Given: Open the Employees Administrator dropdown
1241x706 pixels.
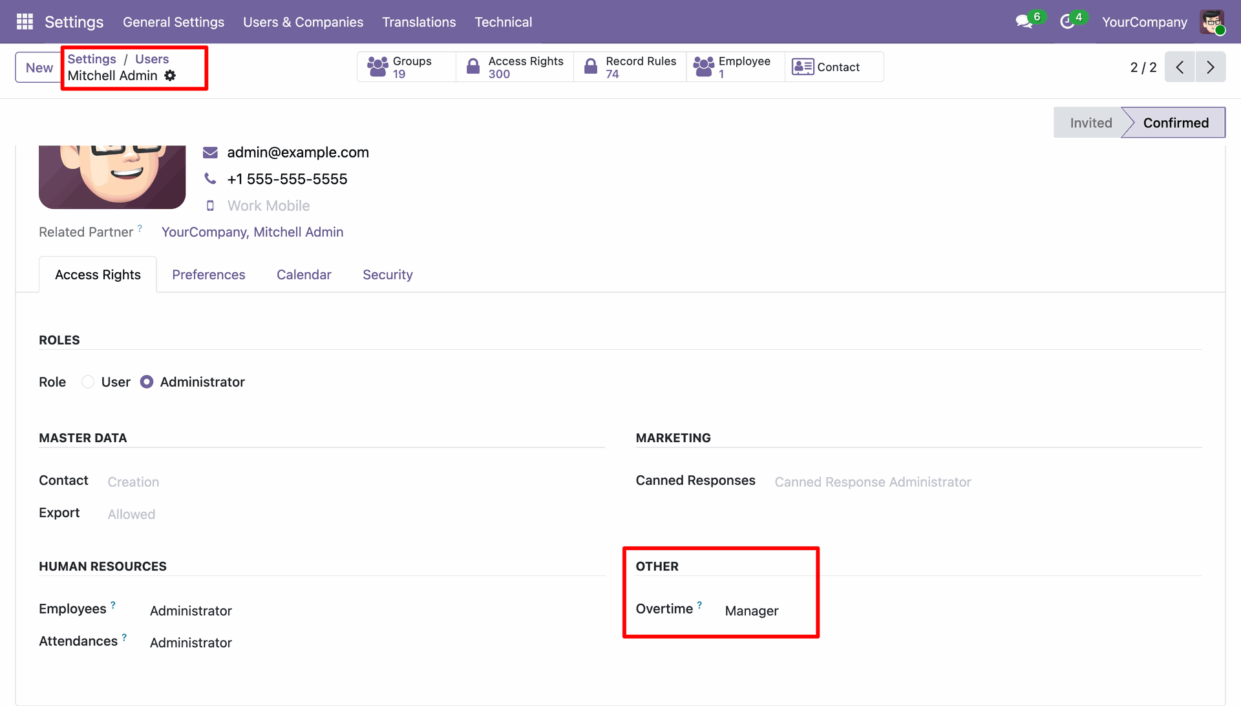Looking at the screenshot, I should pos(191,611).
